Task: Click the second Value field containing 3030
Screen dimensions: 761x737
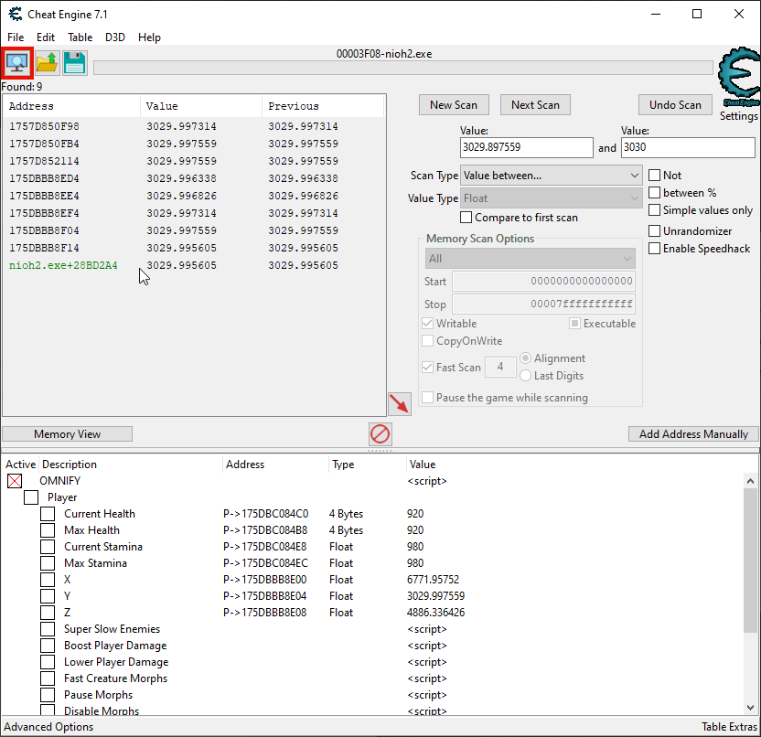Action: [x=688, y=147]
